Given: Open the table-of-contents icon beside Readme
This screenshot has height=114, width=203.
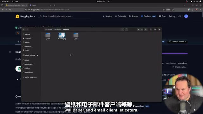Looking at the screenshot, I should pos(10,52).
